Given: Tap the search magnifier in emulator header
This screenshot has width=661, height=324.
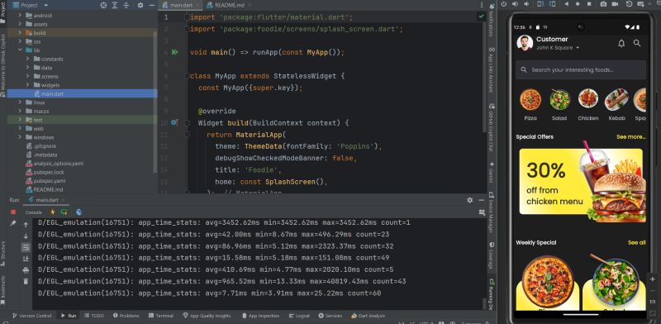Looking at the screenshot, I should (637, 43).
